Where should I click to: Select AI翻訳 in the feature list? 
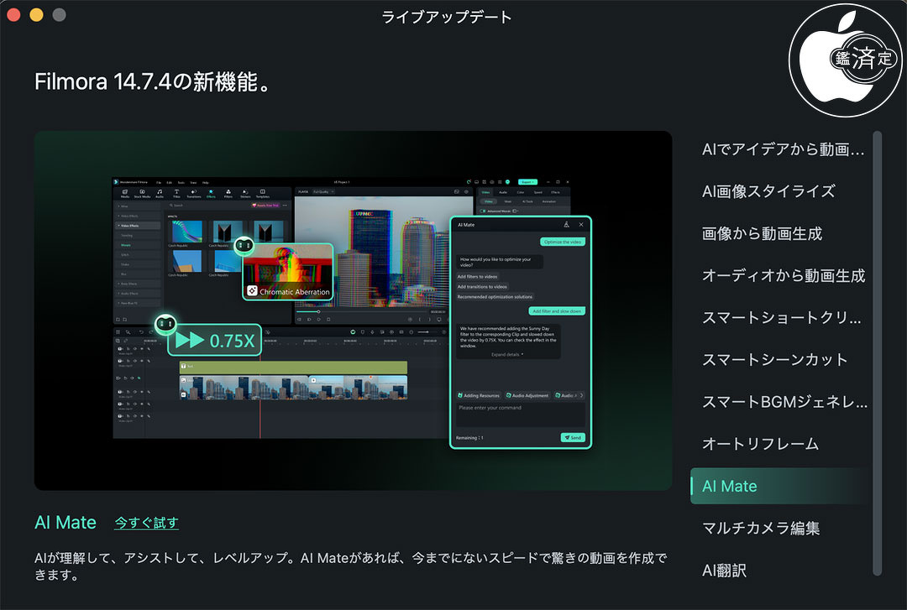tap(724, 571)
